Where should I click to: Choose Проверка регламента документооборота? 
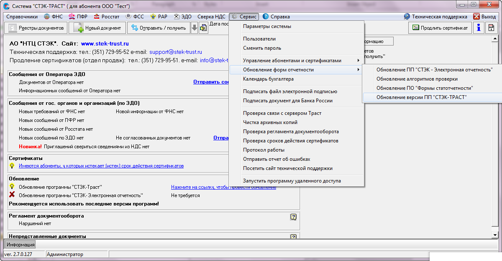[x=297, y=132]
